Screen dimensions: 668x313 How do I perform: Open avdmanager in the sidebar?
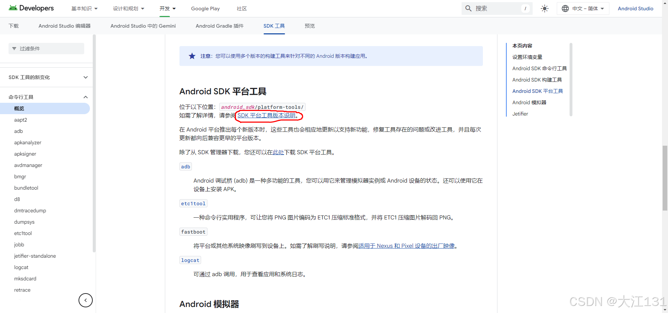point(28,165)
